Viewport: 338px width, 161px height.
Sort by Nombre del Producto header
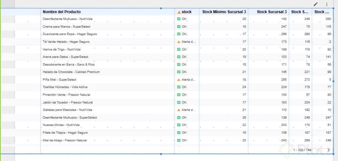pyautogui.click(x=62, y=12)
